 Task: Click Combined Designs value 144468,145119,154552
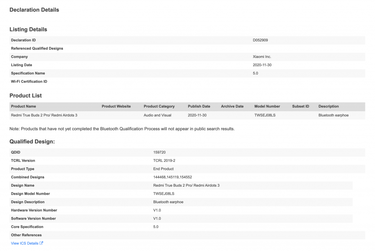(172, 177)
